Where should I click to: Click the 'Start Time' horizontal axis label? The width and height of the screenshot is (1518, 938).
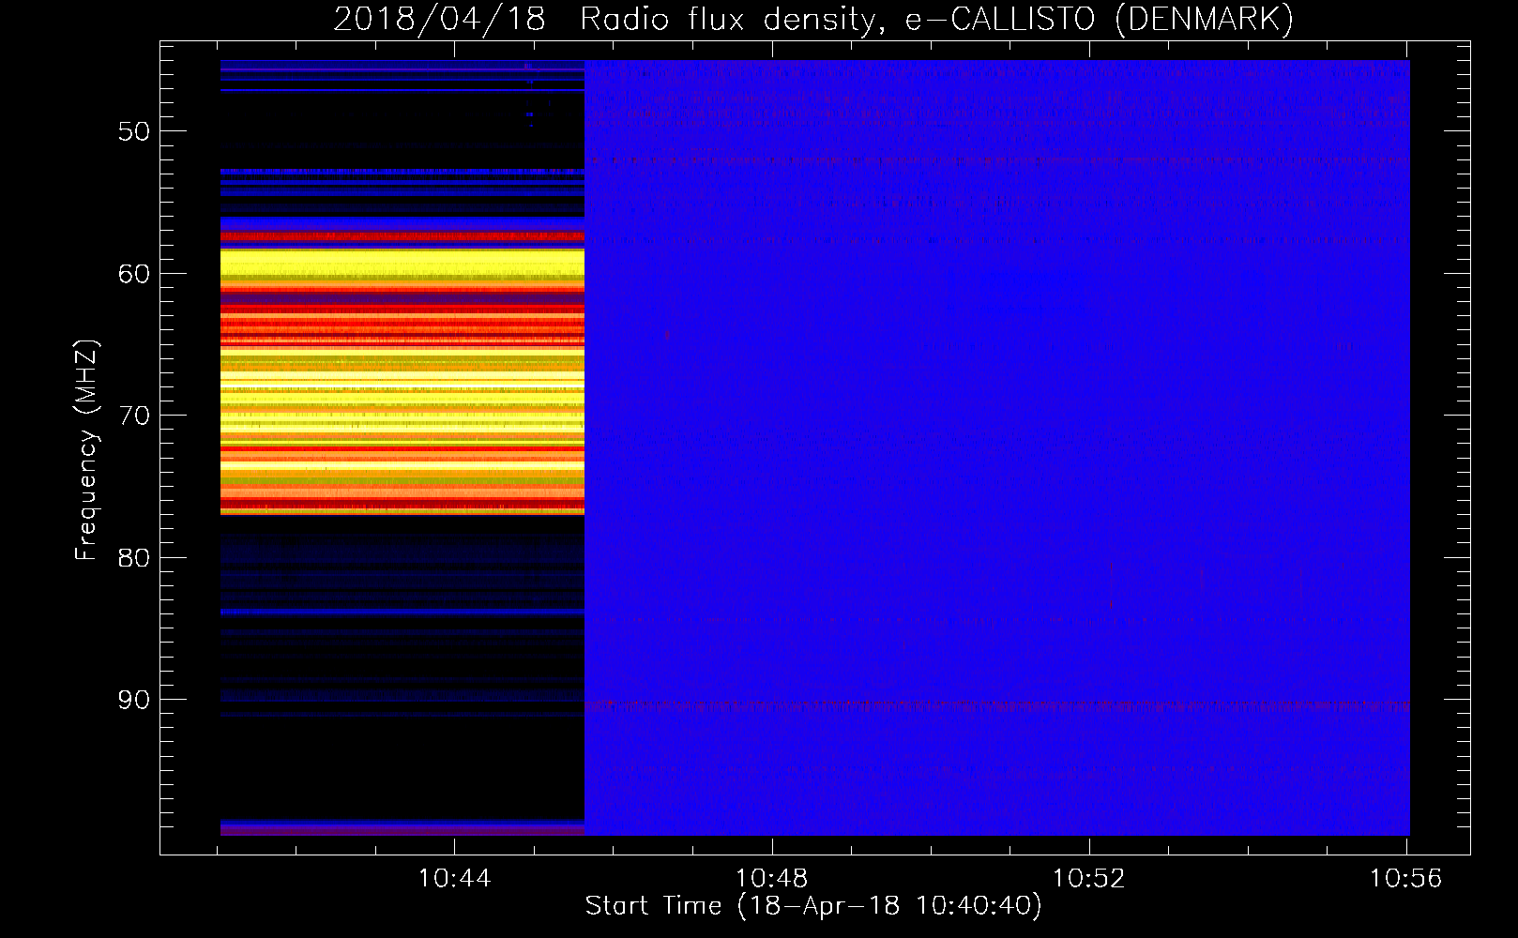point(812,905)
